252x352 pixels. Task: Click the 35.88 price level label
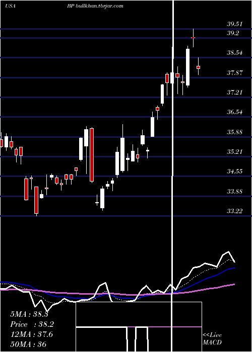pos(235,132)
